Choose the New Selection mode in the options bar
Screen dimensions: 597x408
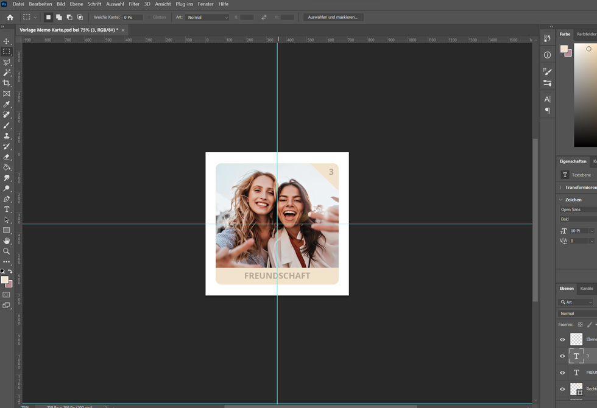(48, 18)
